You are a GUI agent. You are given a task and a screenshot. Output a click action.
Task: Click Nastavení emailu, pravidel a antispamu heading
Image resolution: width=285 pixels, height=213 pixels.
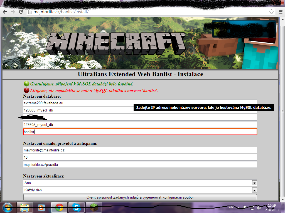click(x=60, y=143)
